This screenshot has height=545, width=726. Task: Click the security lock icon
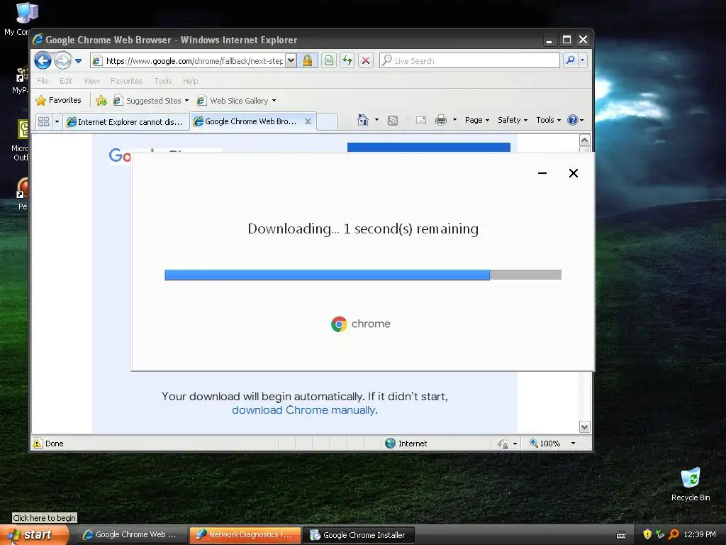click(x=307, y=61)
